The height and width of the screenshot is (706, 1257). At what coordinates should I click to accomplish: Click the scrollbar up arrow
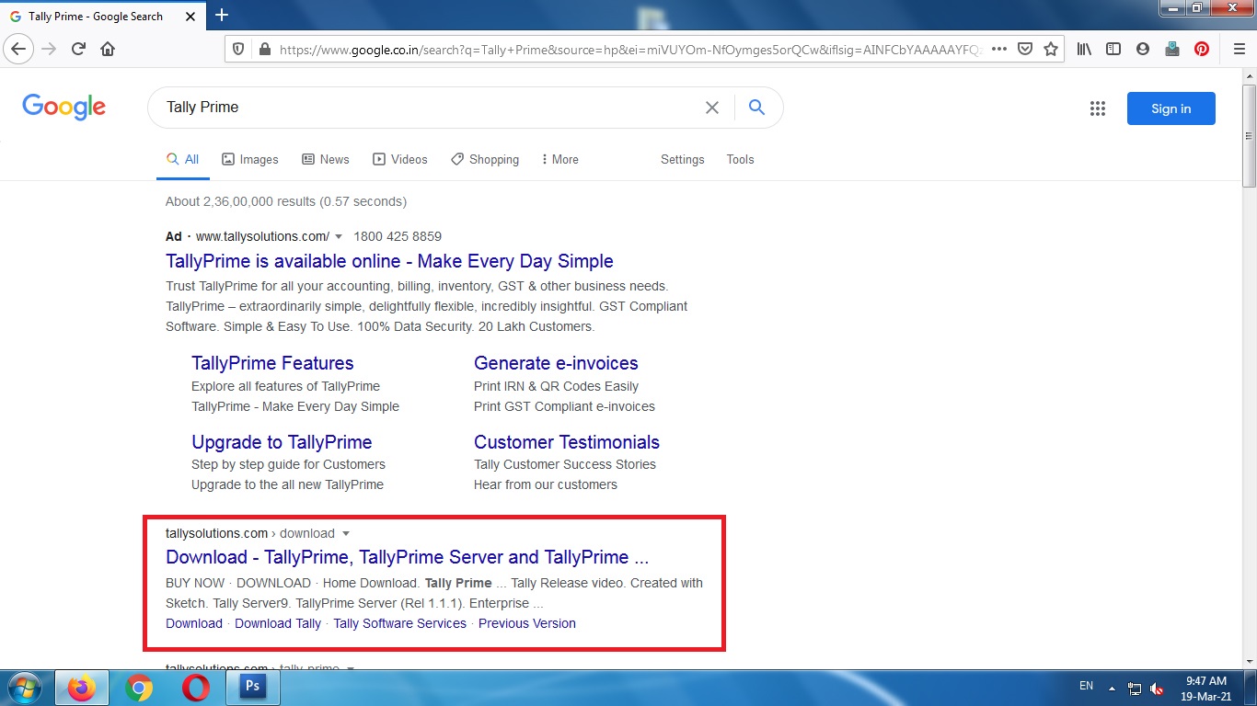[x=1249, y=77]
